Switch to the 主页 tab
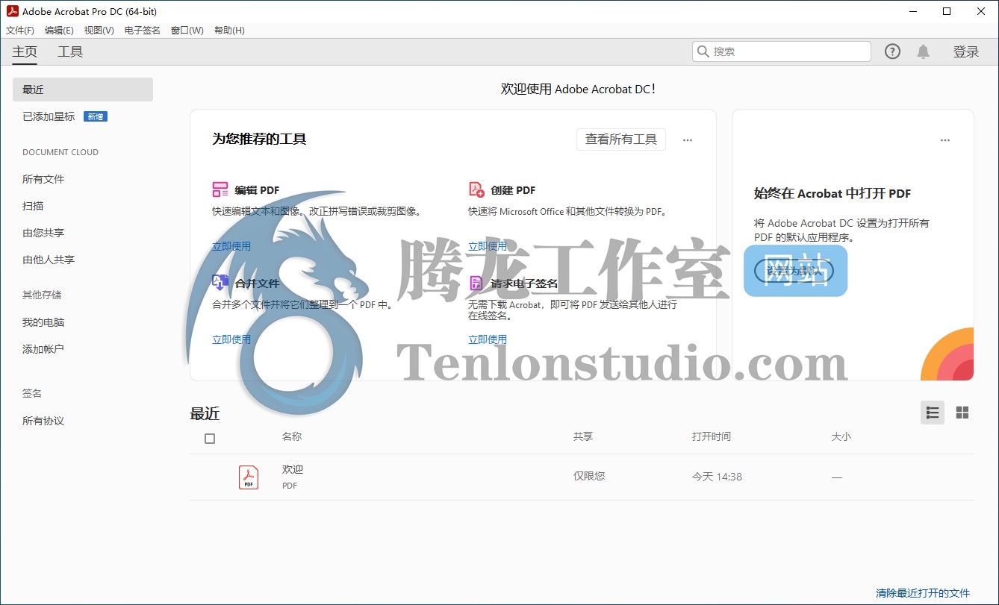This screenshot has height=605, width=999. pos(25,51)
